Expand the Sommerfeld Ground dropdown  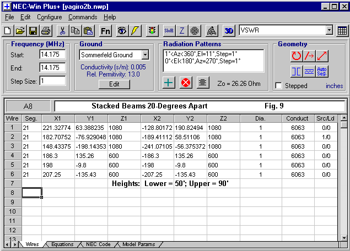[x=144, y=54]
